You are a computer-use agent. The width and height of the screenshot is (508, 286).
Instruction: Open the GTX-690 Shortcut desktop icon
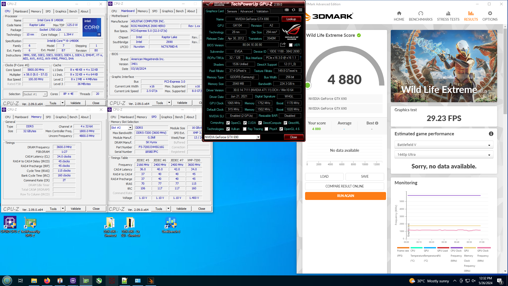pos(111,227)
